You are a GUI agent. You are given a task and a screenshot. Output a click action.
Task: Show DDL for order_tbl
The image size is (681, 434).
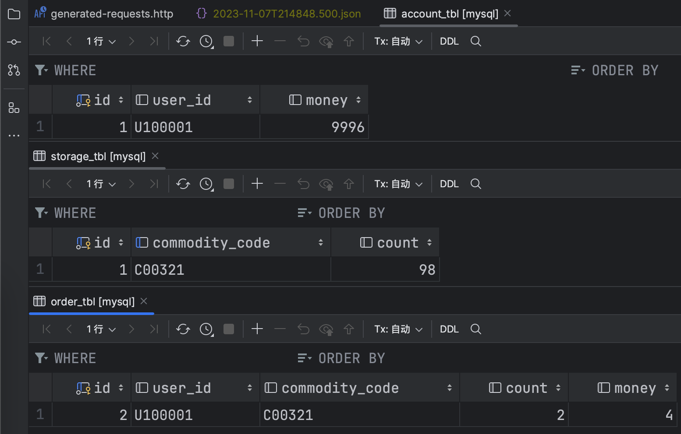click(x=449, y=329)
